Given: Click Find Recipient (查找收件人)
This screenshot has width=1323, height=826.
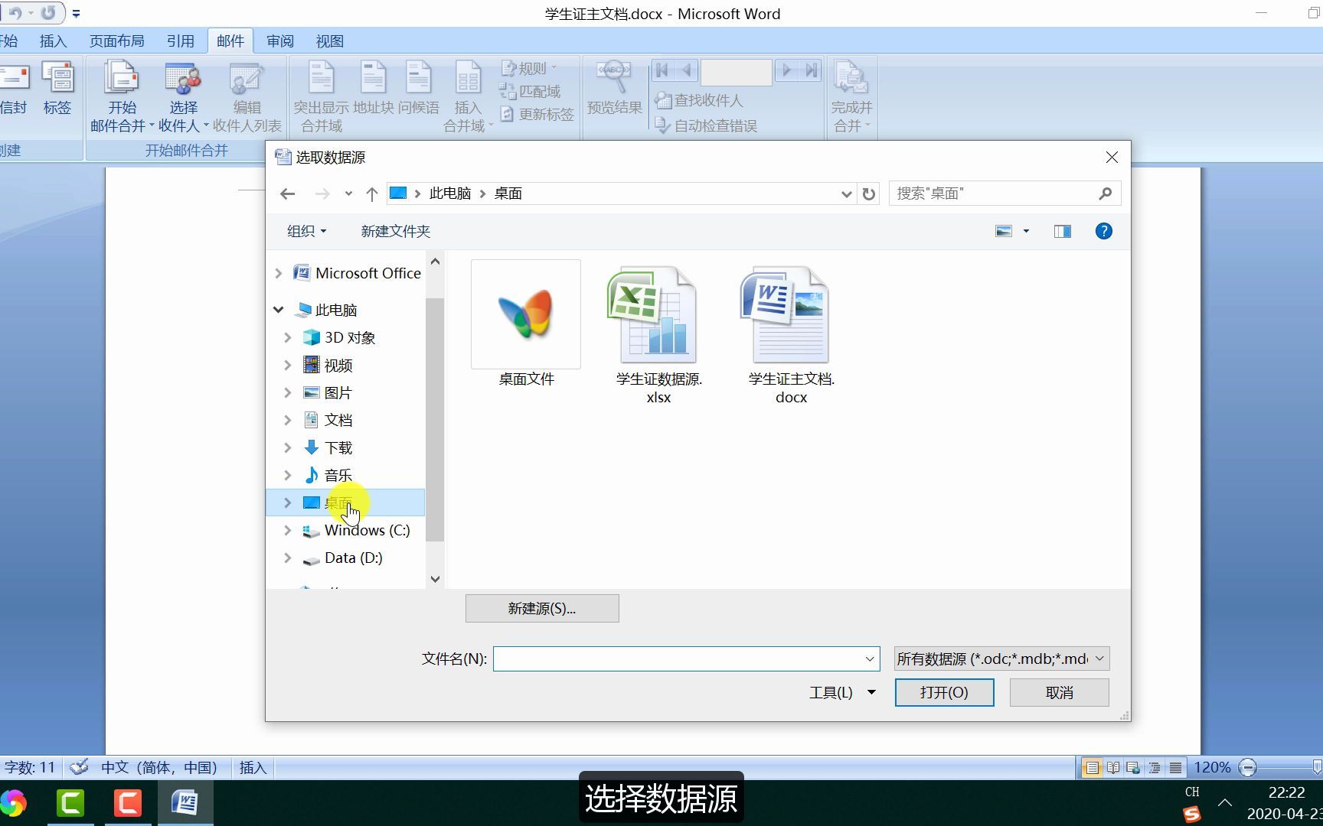Looking at the screenshot, I should pos(698,100).
